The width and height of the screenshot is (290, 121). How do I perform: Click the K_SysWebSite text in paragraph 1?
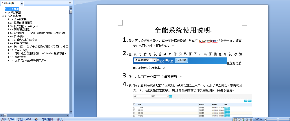[208, 41]
